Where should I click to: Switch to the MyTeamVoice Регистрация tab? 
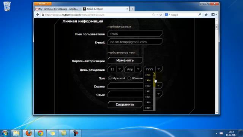(58, 9)
